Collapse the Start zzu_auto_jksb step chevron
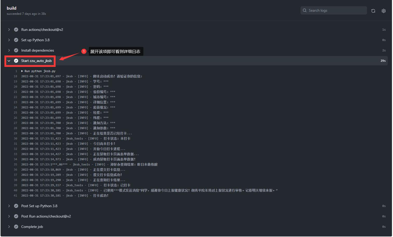Viewport: 393px width, 237px height. [9, 61]
